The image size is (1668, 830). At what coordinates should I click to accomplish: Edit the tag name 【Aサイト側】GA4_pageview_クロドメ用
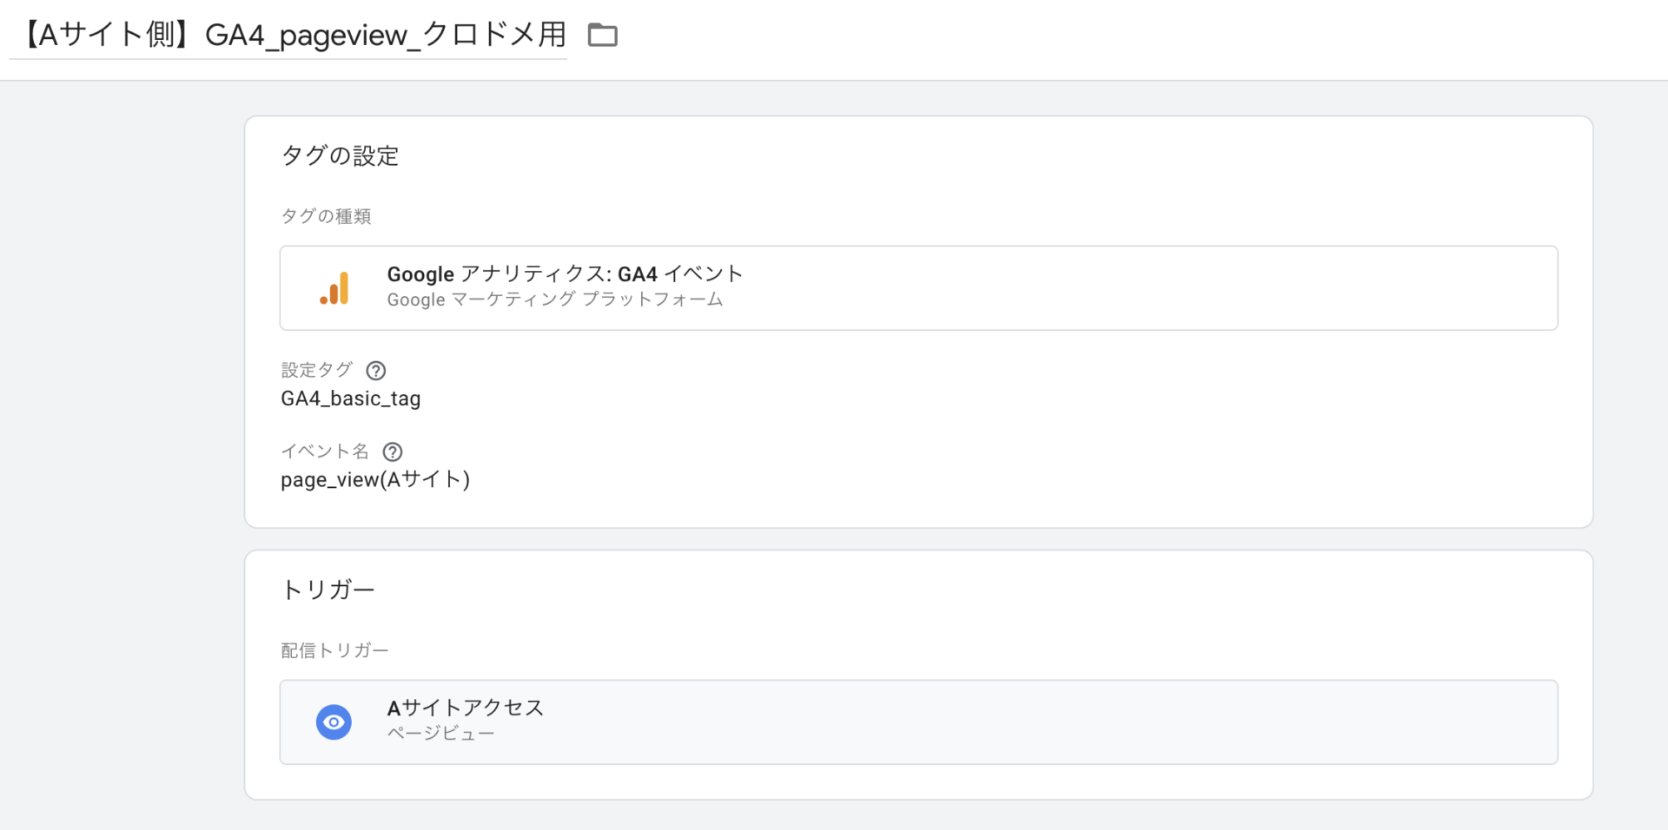(x=287, y=35)
